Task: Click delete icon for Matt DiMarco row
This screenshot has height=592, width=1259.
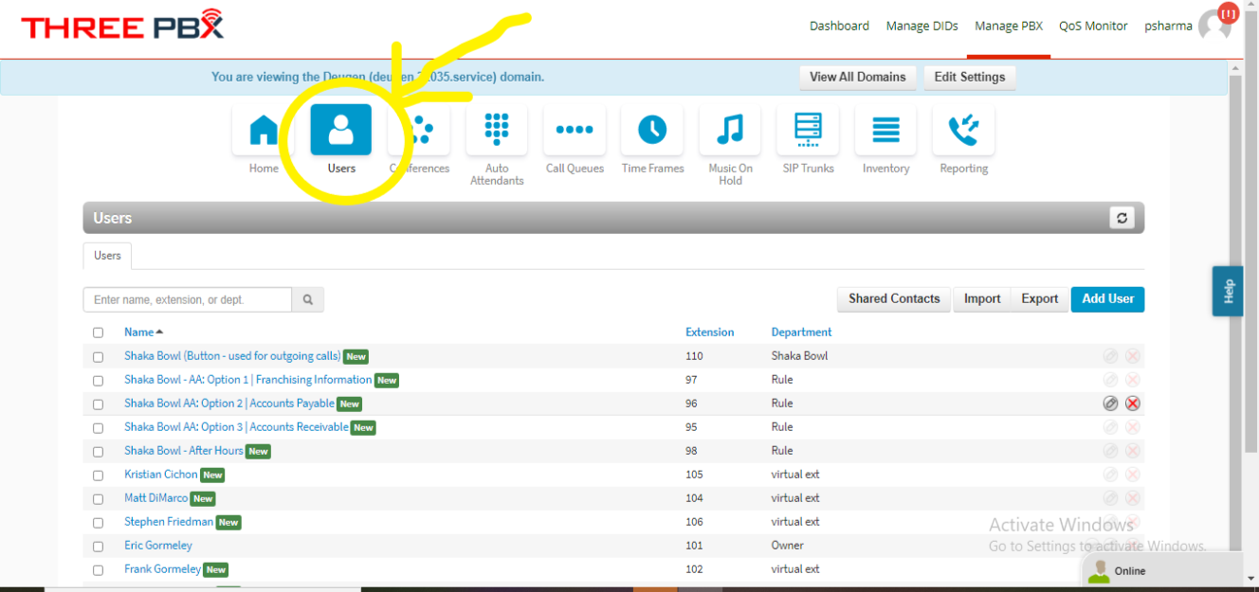Action: (x=1133, y=498)
